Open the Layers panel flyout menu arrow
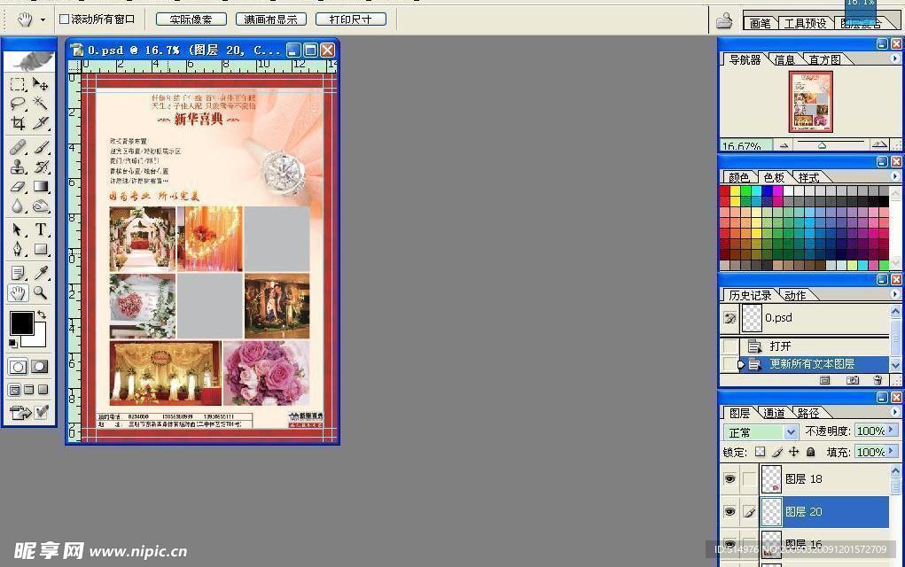905x567 pixels. (894, 412)
